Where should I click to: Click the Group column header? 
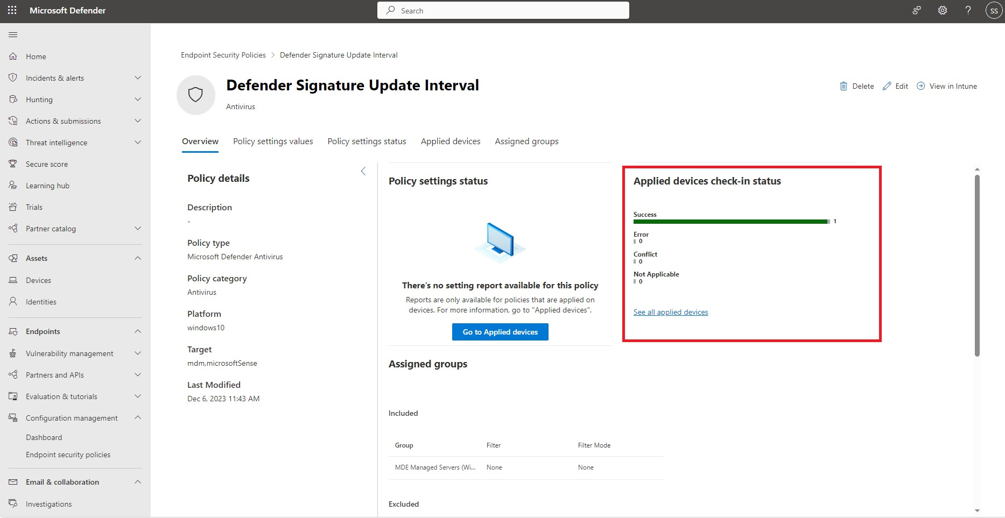pos(404,445)
